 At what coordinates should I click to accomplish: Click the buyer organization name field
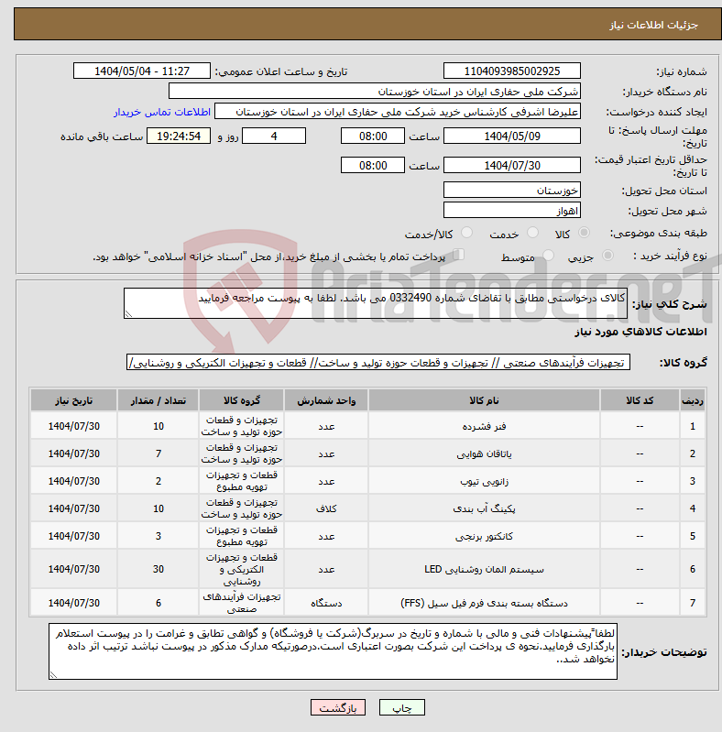[x=375, y=92]
